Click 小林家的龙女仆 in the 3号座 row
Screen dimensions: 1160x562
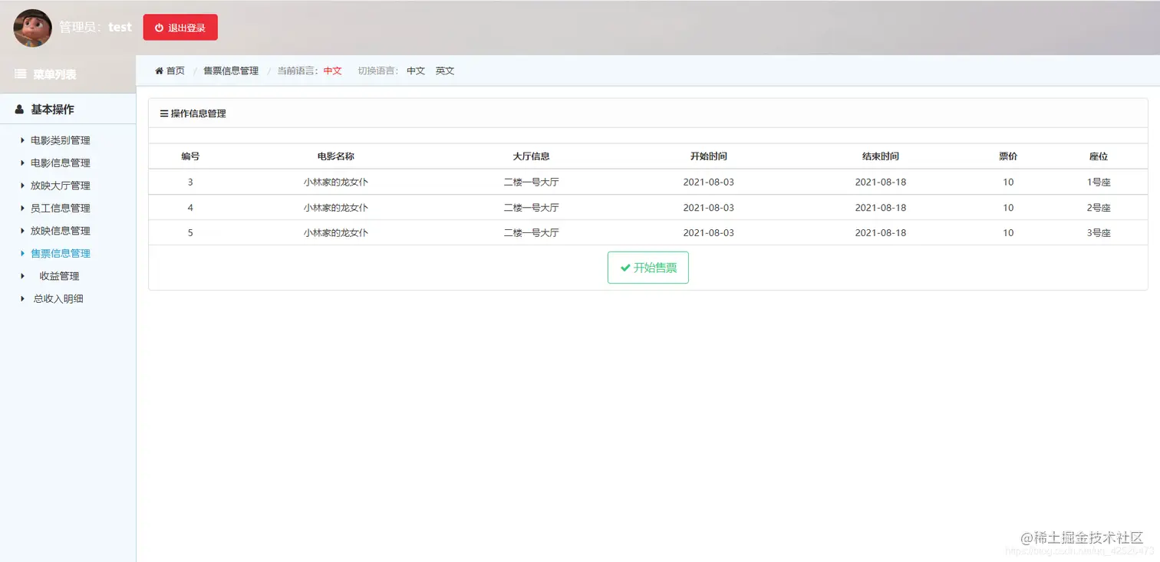tap(336, 233)
